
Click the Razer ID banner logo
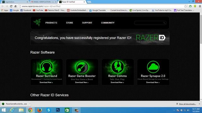pyautogui.click(x=151, y=38)
